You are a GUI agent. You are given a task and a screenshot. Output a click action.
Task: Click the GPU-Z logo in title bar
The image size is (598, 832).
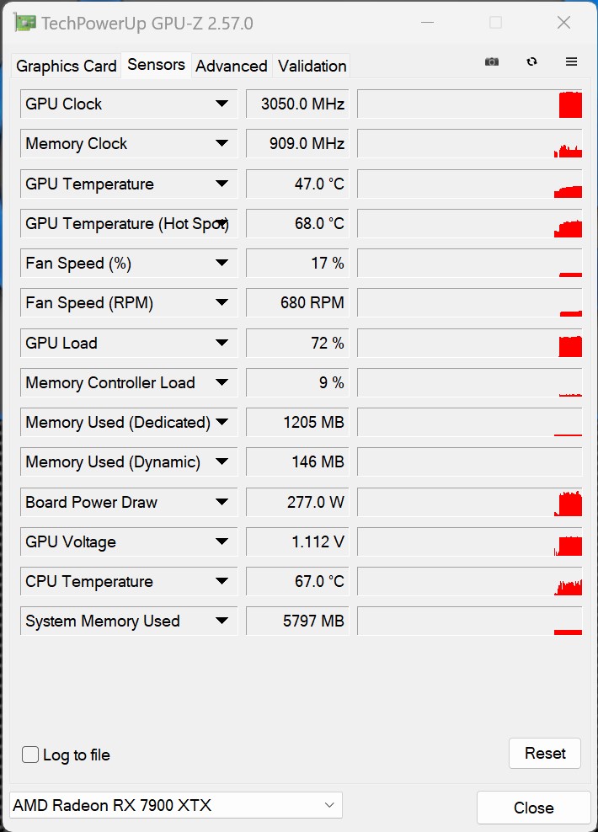click(x=24, y=22)
